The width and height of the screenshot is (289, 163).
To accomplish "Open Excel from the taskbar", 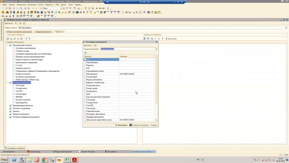I will (x=67, y=160).
